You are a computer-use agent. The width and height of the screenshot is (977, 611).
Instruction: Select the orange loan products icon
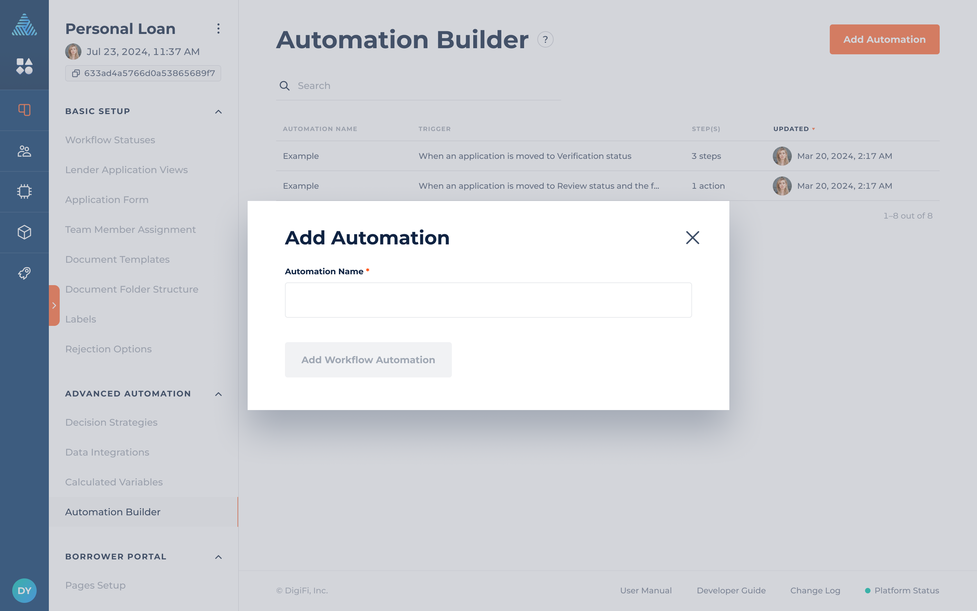24,110
